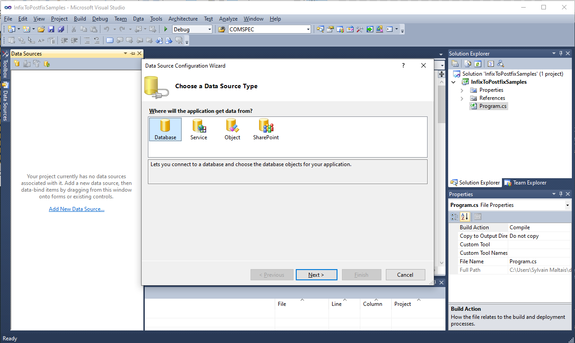Toggle auto-hide pin on Solution Explorer panel
The height and width of the screenshot is (343, 575).
point(561,54)
